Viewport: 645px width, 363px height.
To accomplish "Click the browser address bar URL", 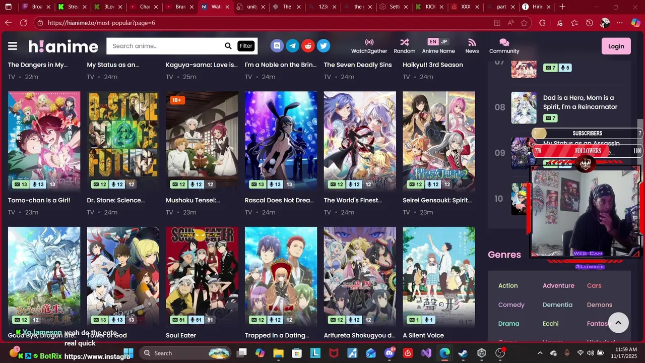I will tap(101, 23).
